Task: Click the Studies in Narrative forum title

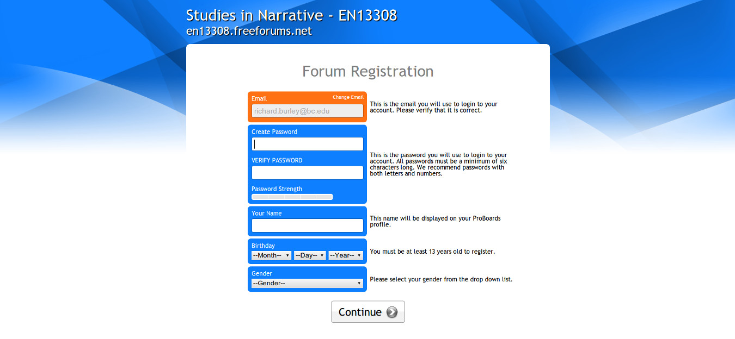Action: tap(291, 15)
